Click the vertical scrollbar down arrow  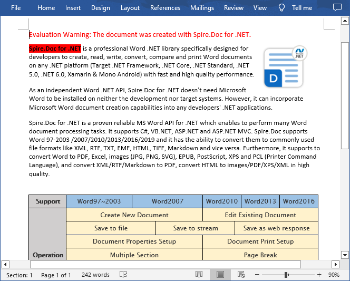click(345, 255)
